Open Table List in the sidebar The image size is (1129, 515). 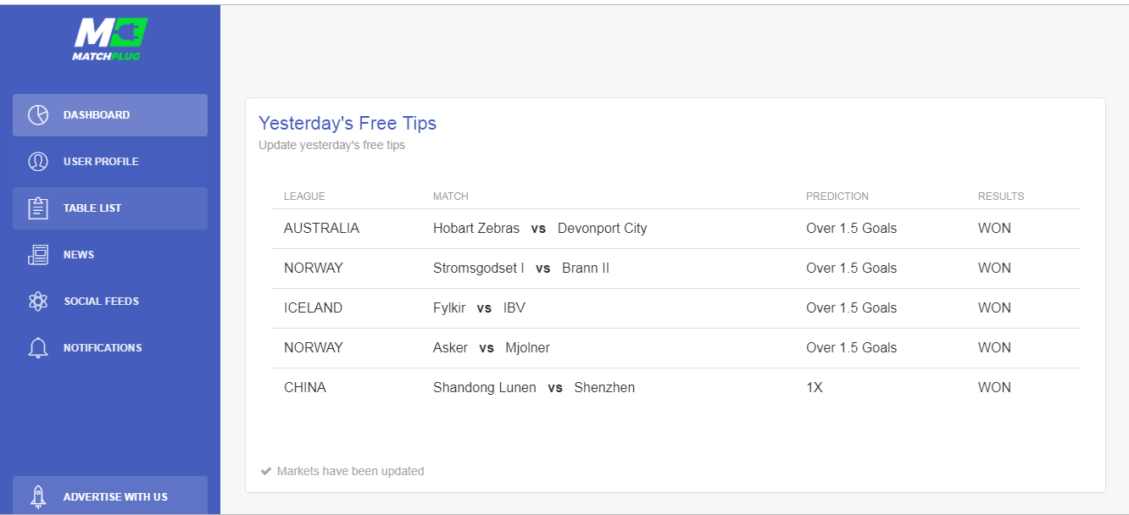pos(110,208)
